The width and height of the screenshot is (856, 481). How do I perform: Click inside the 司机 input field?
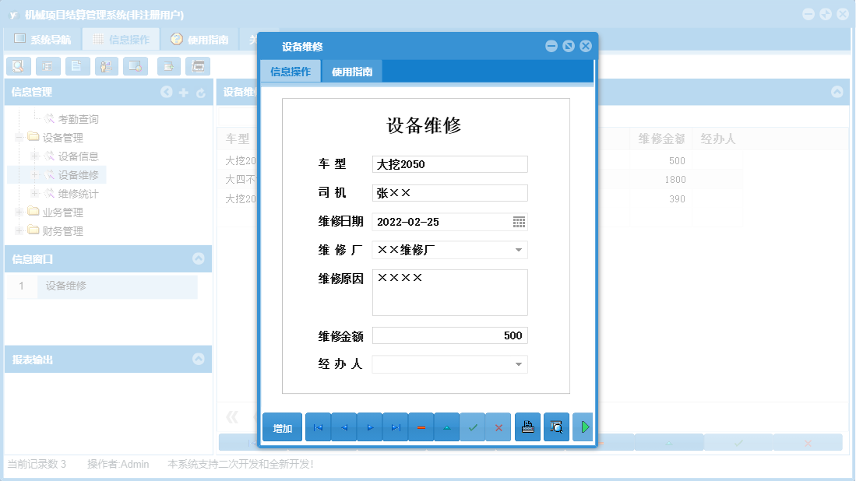pos(449,192)
